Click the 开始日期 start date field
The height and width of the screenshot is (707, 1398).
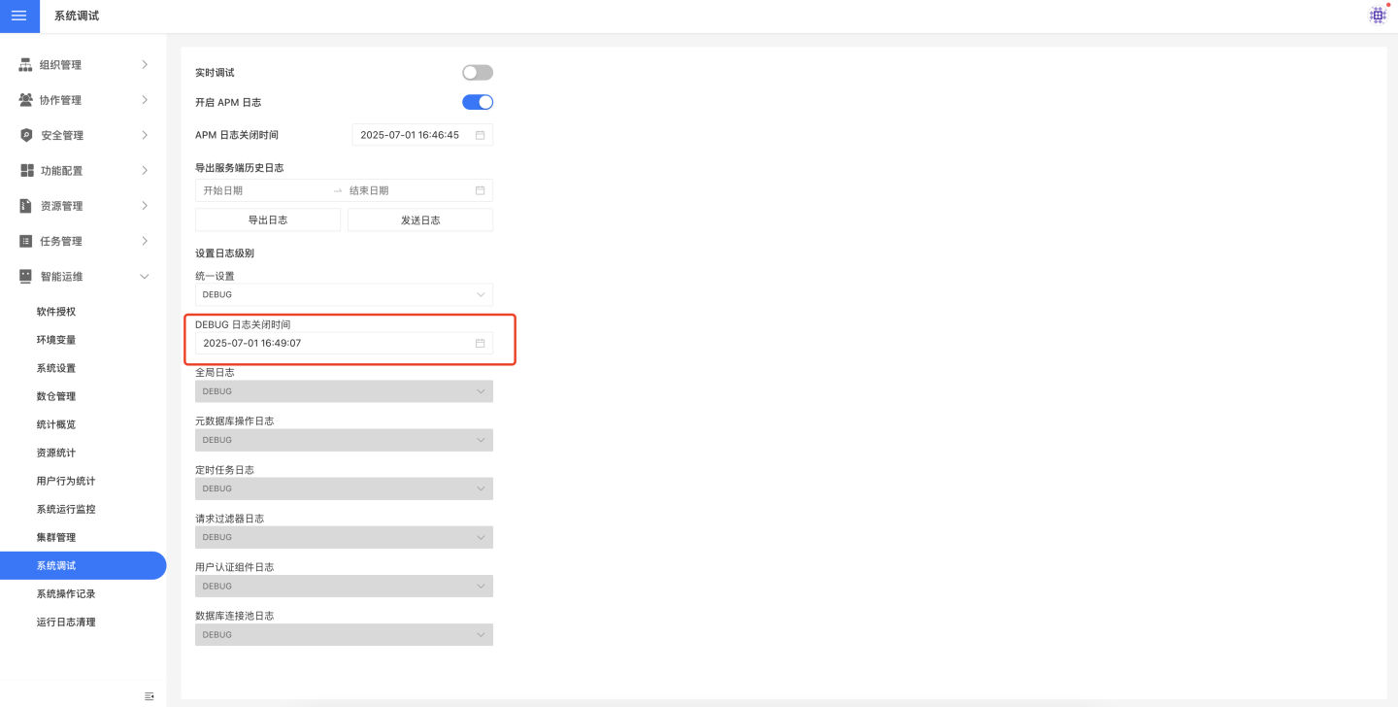point(262,190)
